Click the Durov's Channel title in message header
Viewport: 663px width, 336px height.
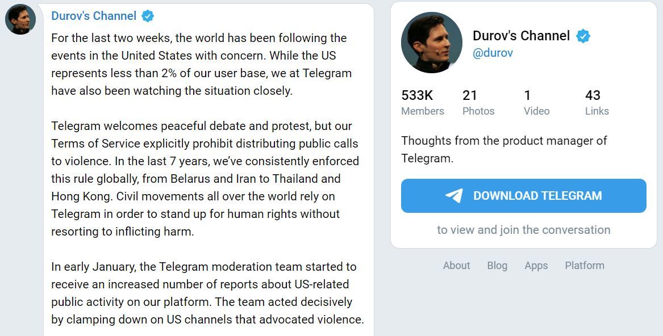pyautogui.click(x=94, y=15)
